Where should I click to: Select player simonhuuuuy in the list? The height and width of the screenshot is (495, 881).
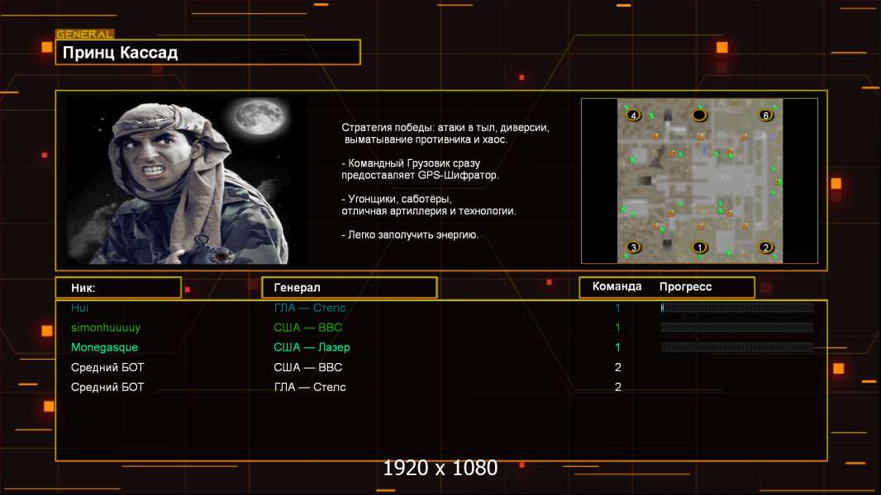[106, 328]
